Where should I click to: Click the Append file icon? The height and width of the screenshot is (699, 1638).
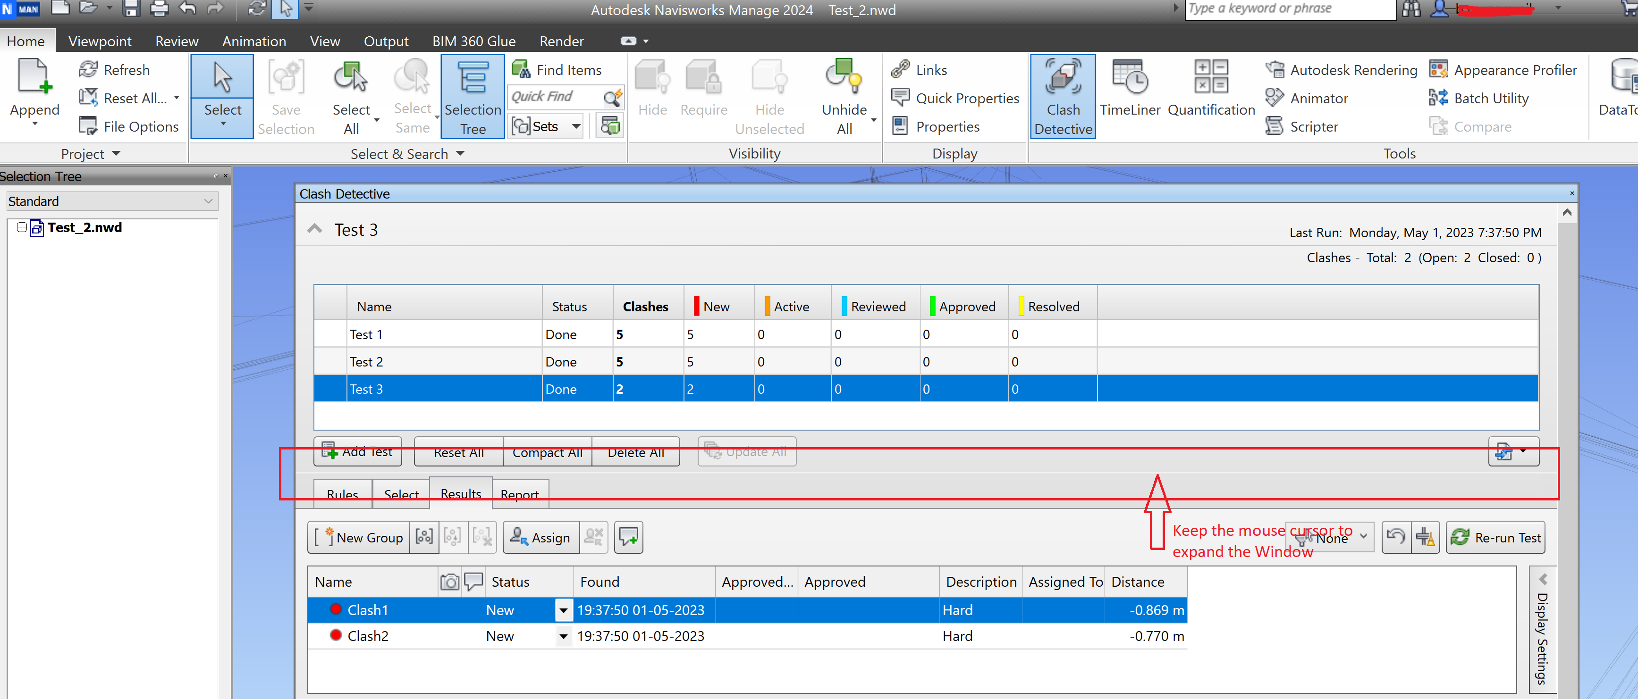pos(34,77)
